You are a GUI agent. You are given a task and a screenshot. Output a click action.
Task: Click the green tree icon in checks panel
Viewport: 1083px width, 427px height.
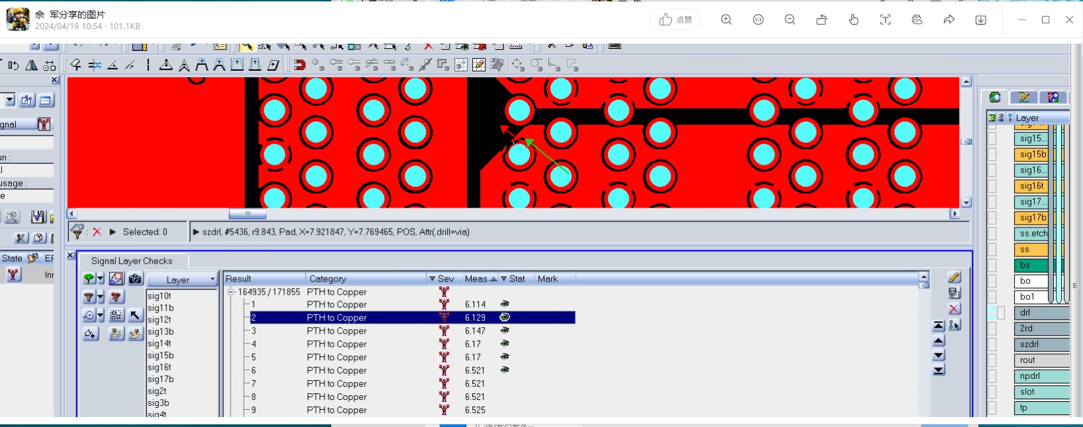click(x=89, y=279)
